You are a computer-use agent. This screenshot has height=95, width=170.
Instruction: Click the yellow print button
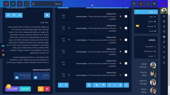click(x=41, y=89)
